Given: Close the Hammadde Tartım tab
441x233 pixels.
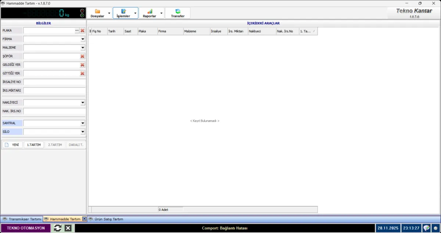Looking at the screenshot, I should click(84, 219).
